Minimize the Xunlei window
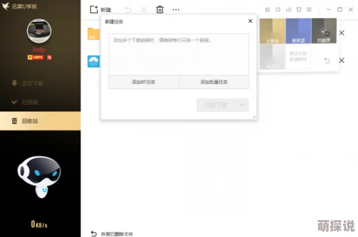The width and height of the screenshot is (358, 237). click(329, 10)
